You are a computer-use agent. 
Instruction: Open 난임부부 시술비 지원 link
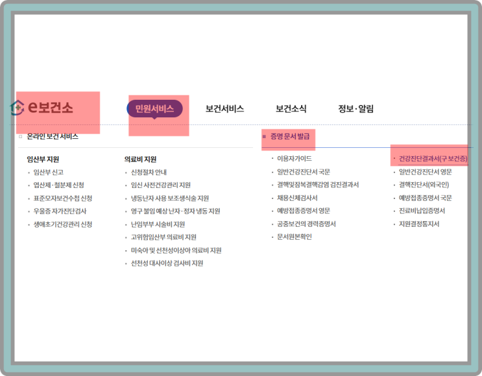[158, 224]
